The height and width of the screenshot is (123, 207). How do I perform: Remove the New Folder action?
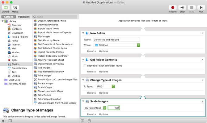tap(202, 33)
